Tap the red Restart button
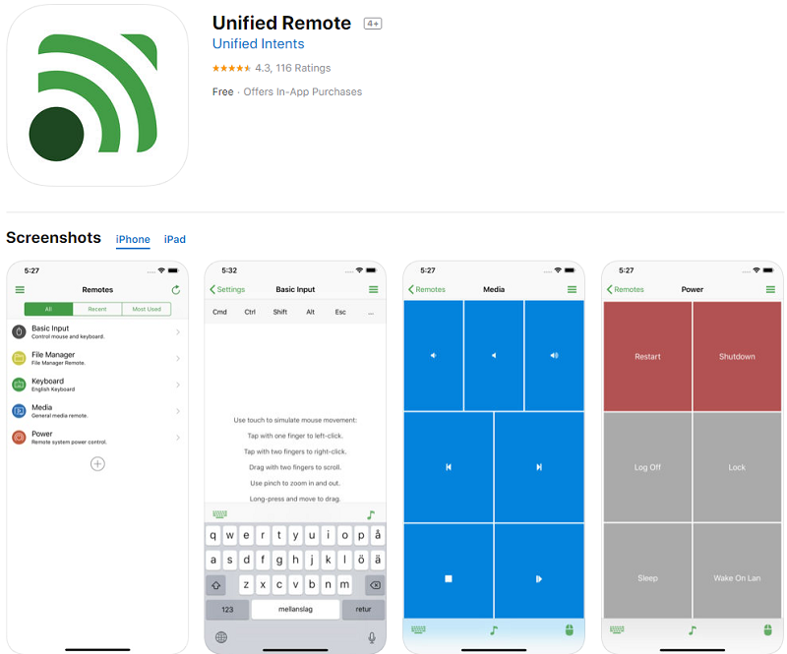 tap(647, 356)
